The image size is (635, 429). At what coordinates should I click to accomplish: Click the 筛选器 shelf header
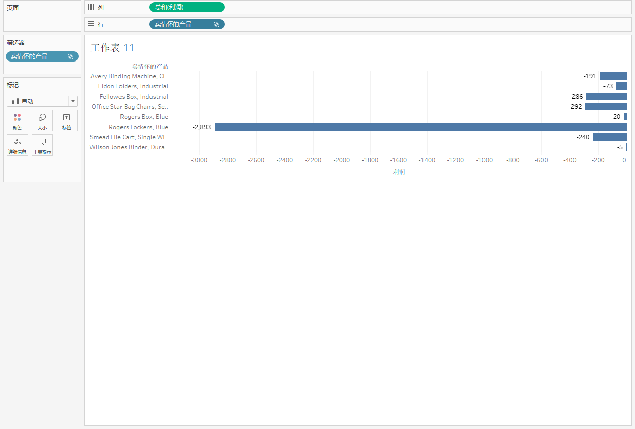(x=16, y=42)
